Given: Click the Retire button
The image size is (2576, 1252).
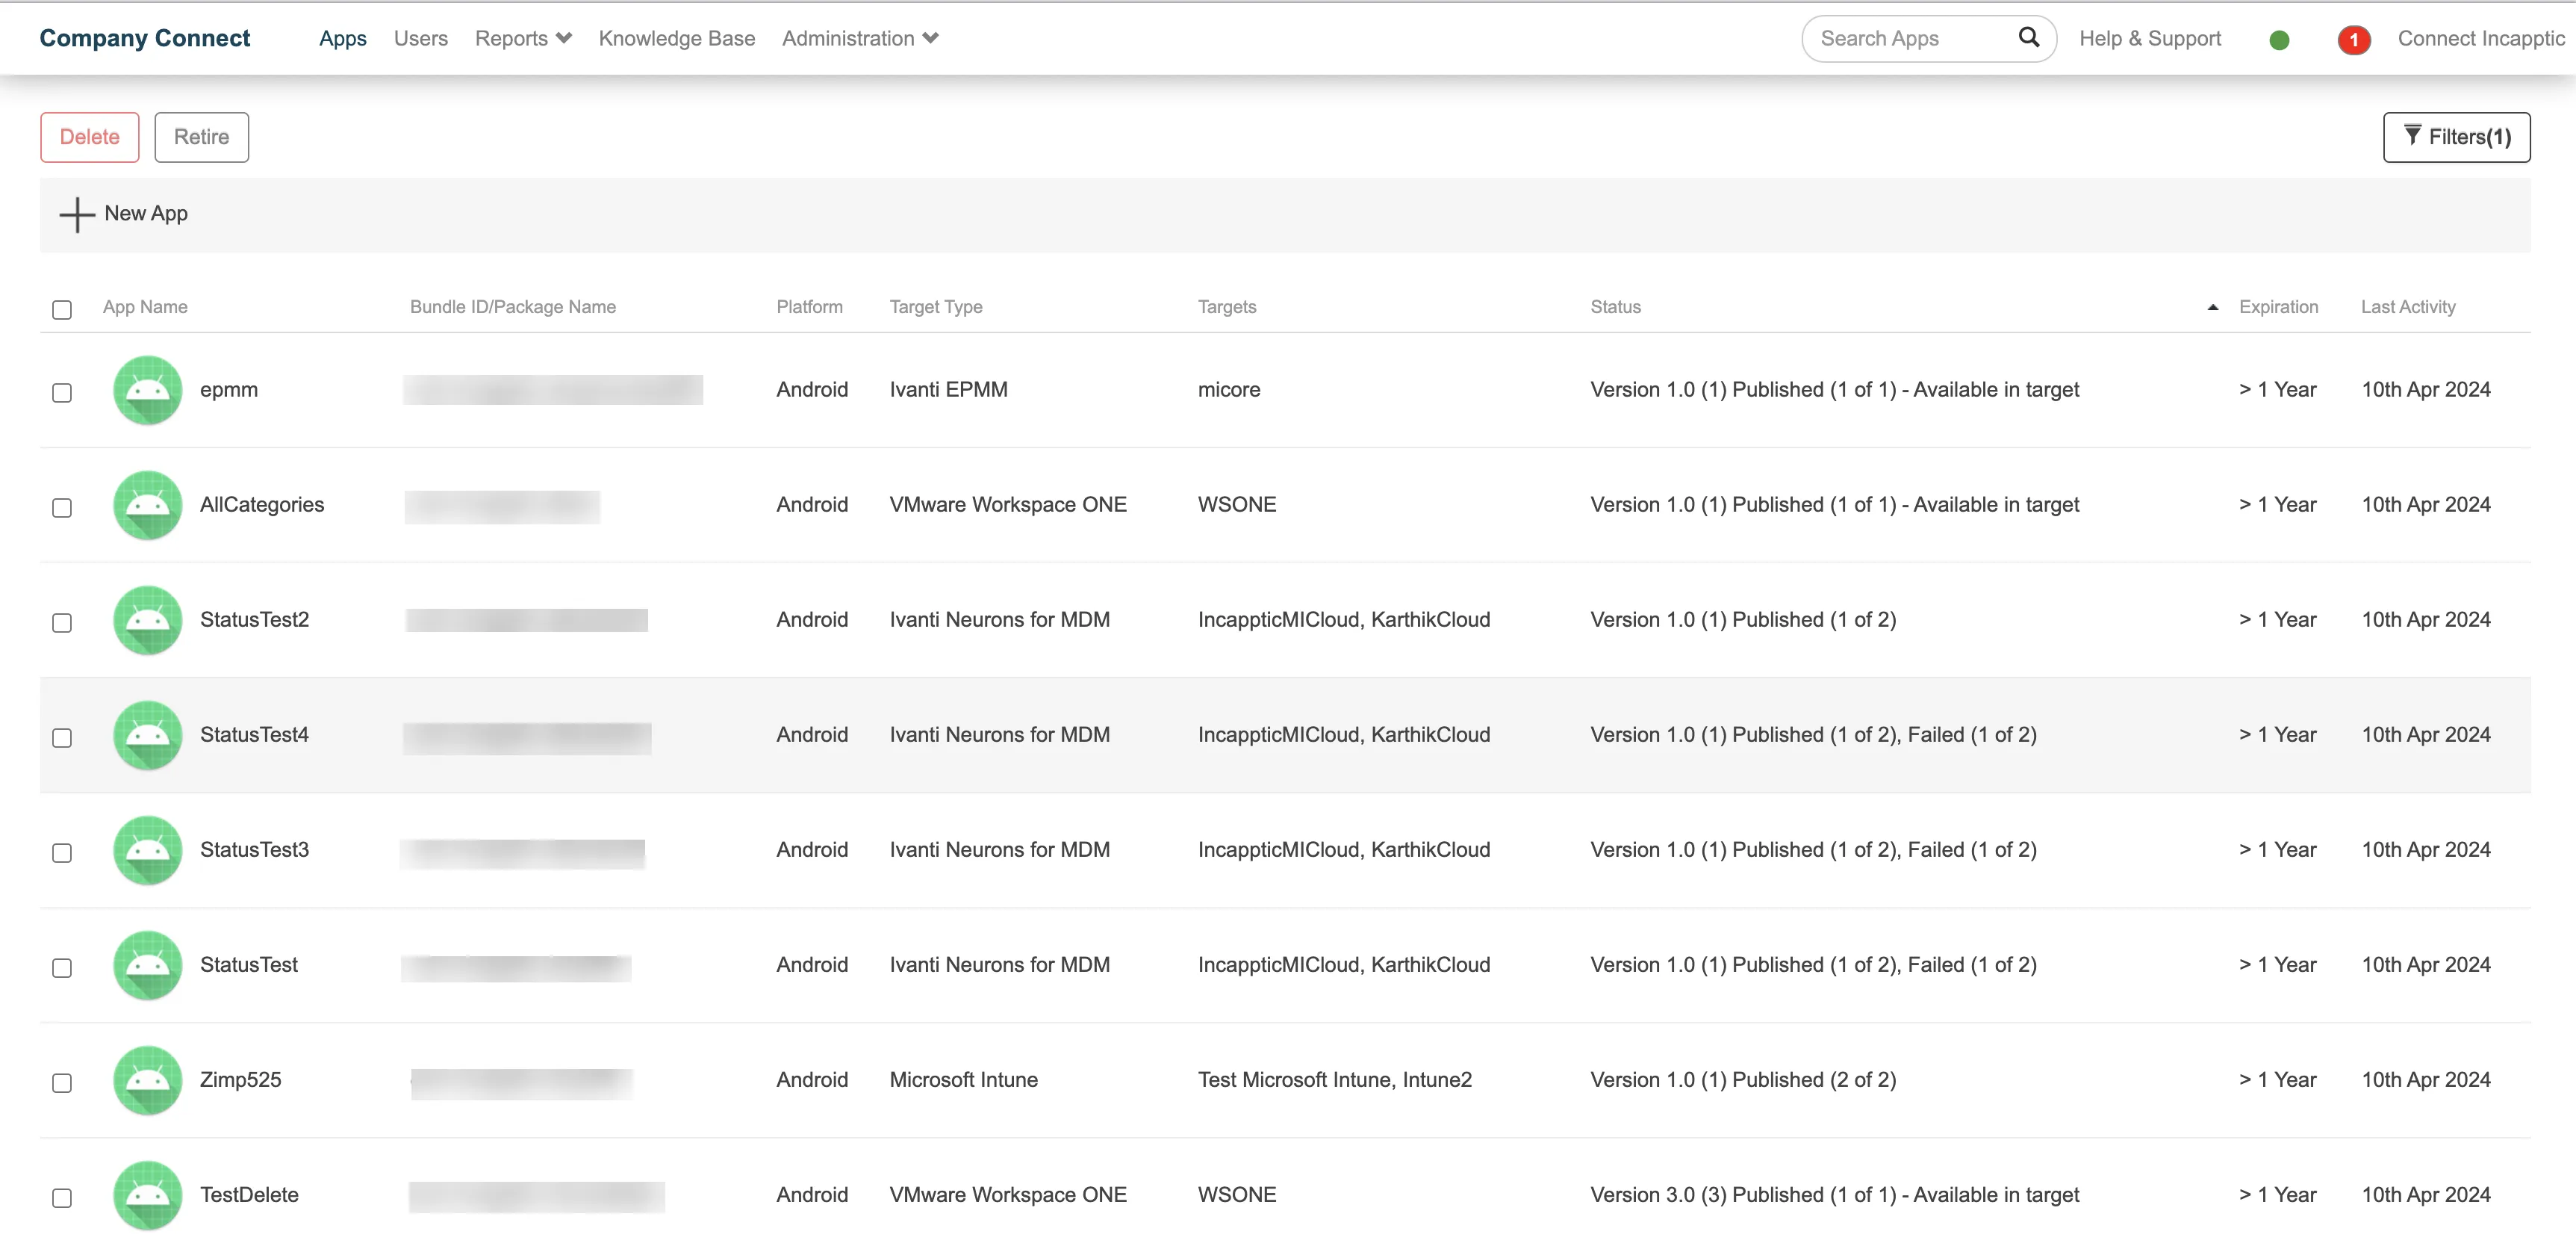Looking at the screenshot, I should (202, 137).
